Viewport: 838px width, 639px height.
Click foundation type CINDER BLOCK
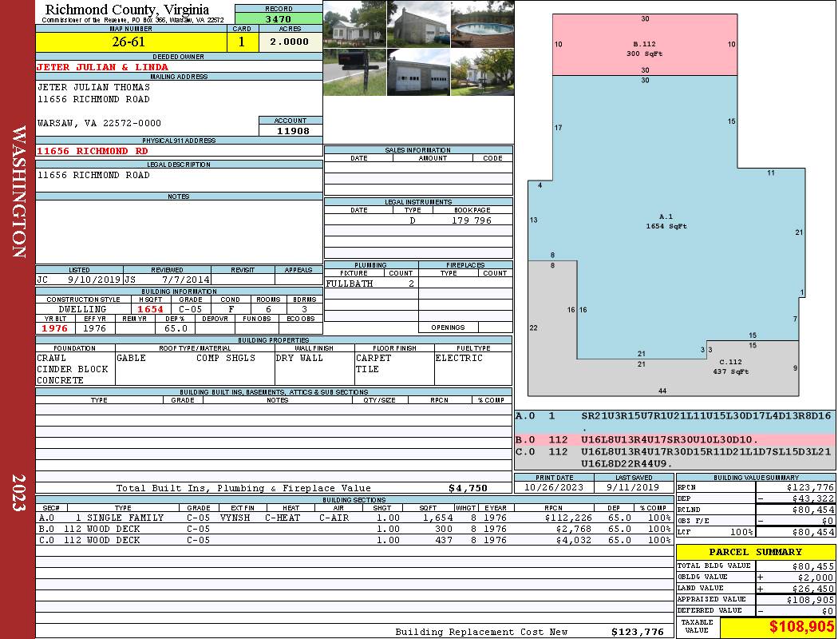coord(72,369)
